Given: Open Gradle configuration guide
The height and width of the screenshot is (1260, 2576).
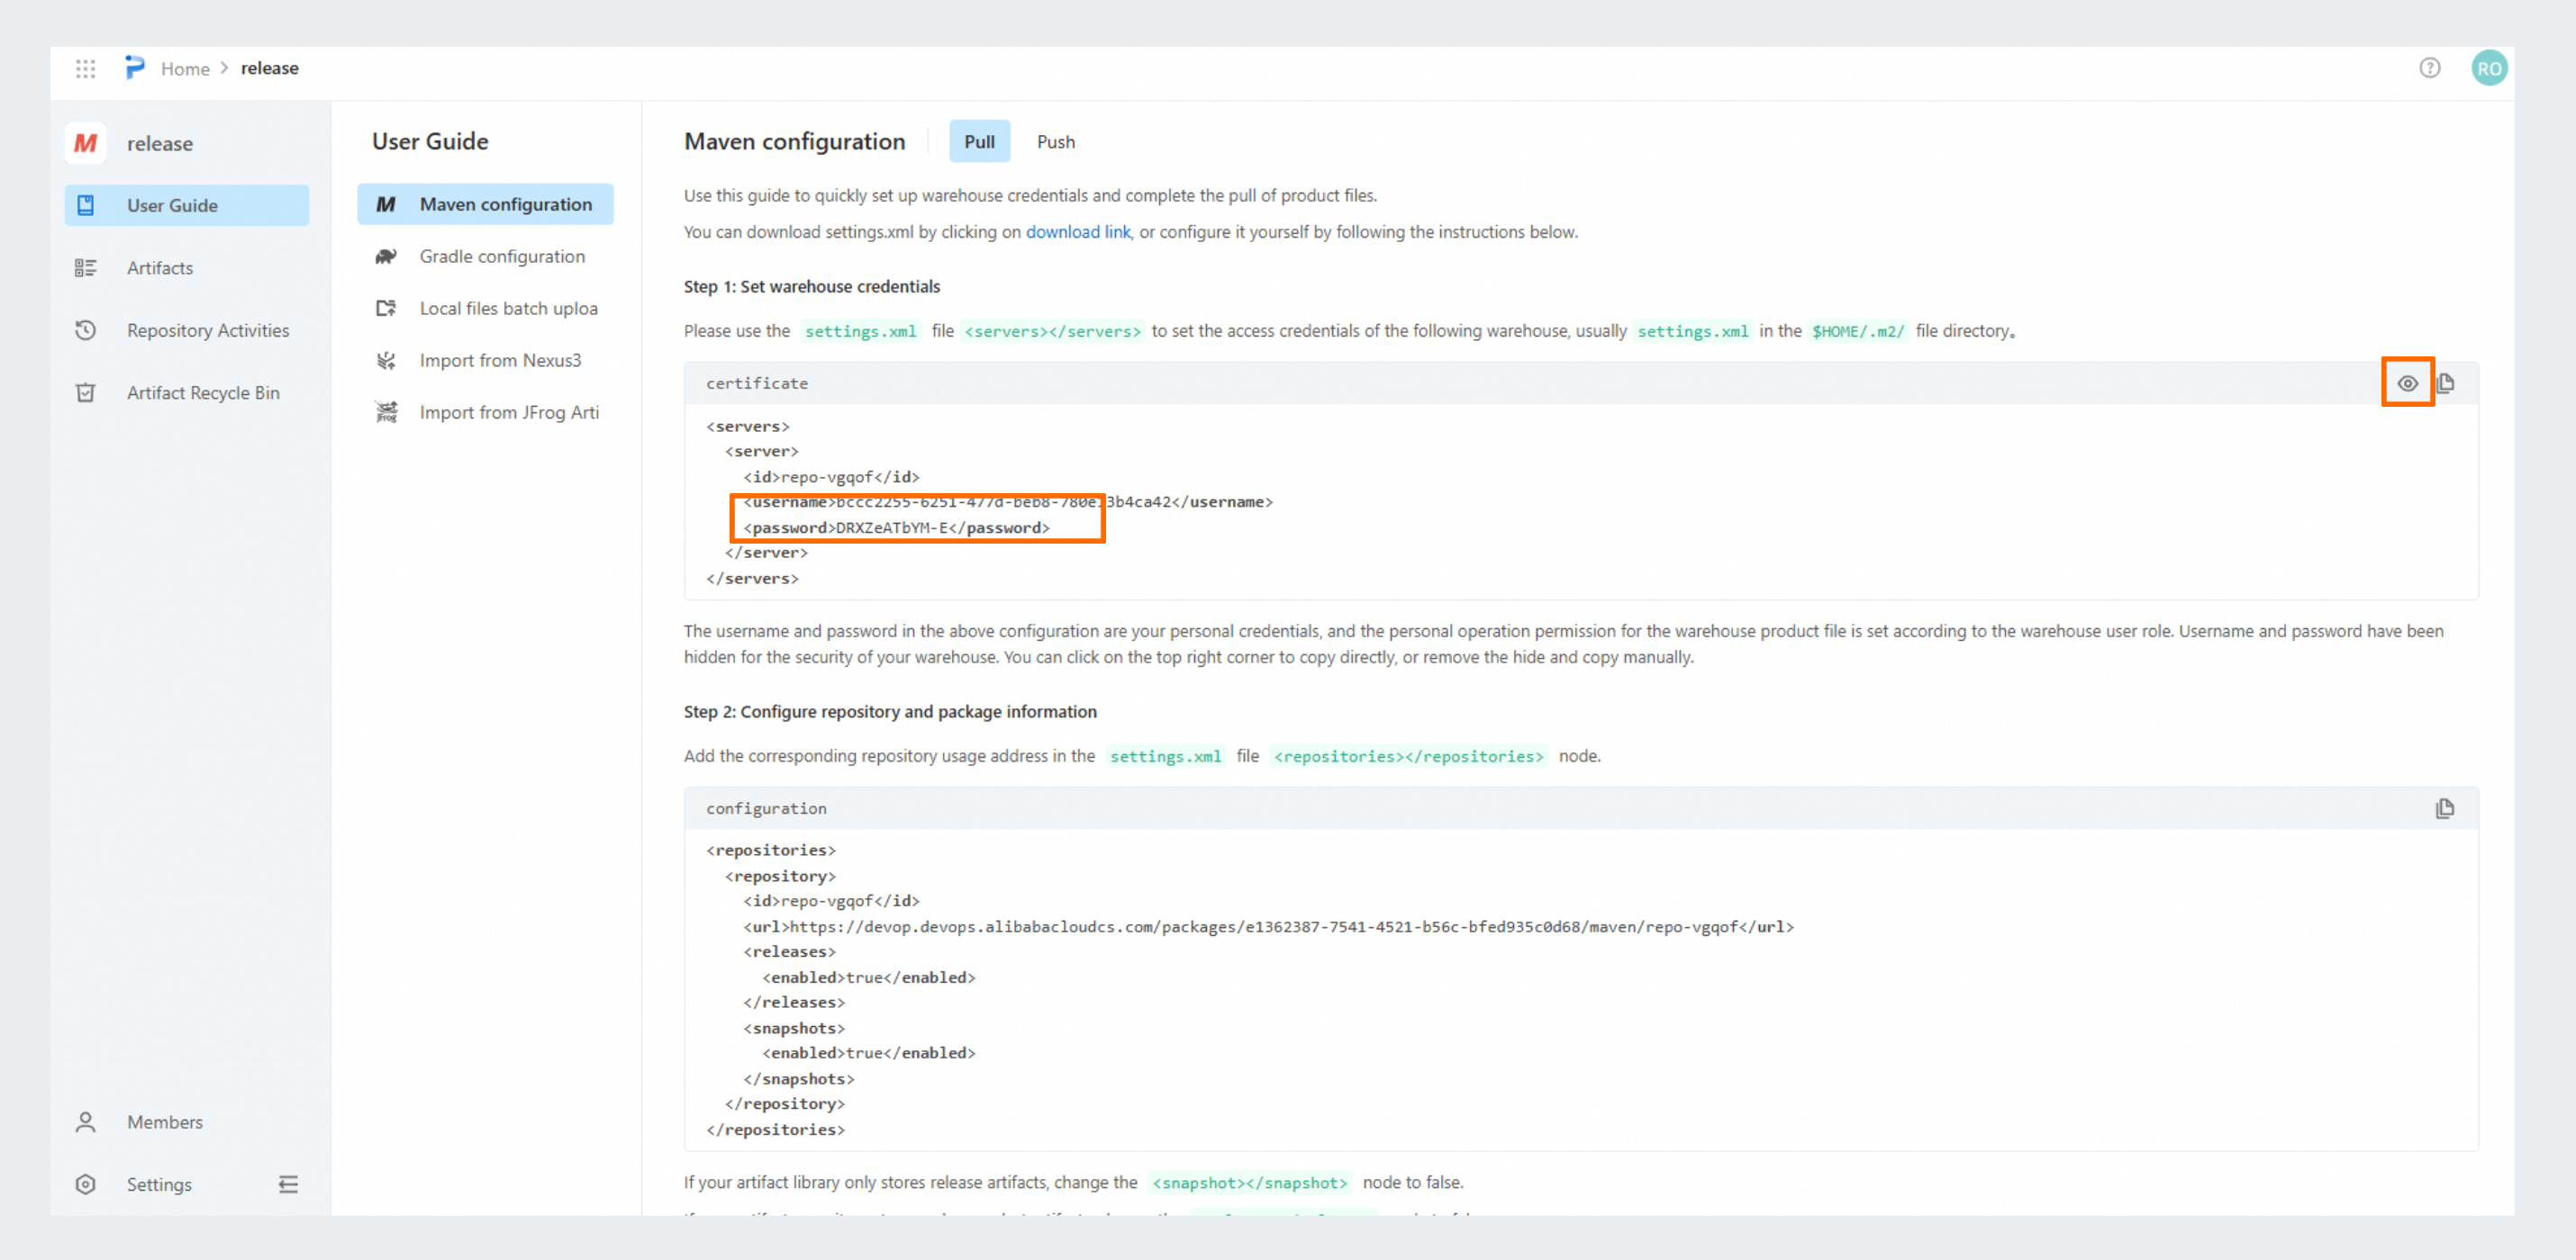Looking at the screenshot, I should (501, 256).
